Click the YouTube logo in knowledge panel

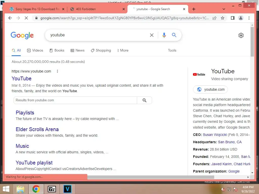point(199,75)
